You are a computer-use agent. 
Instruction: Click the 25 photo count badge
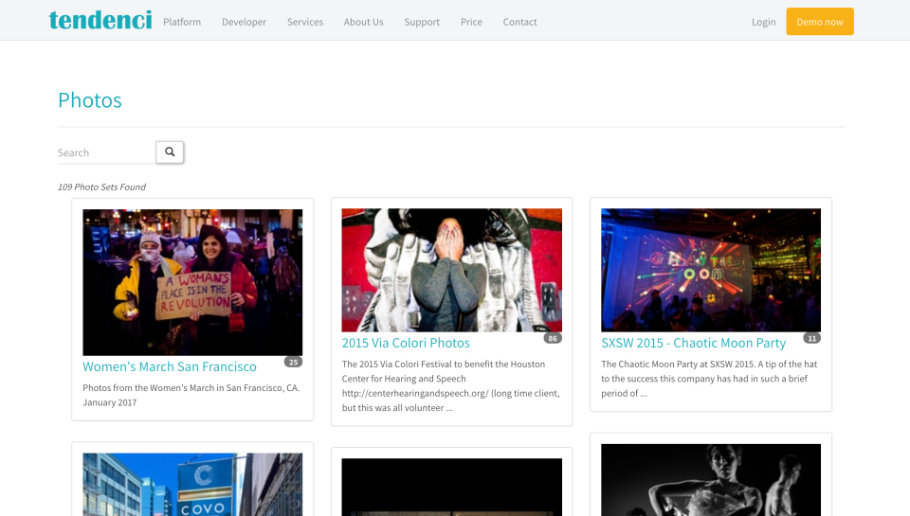click(293, 362)
